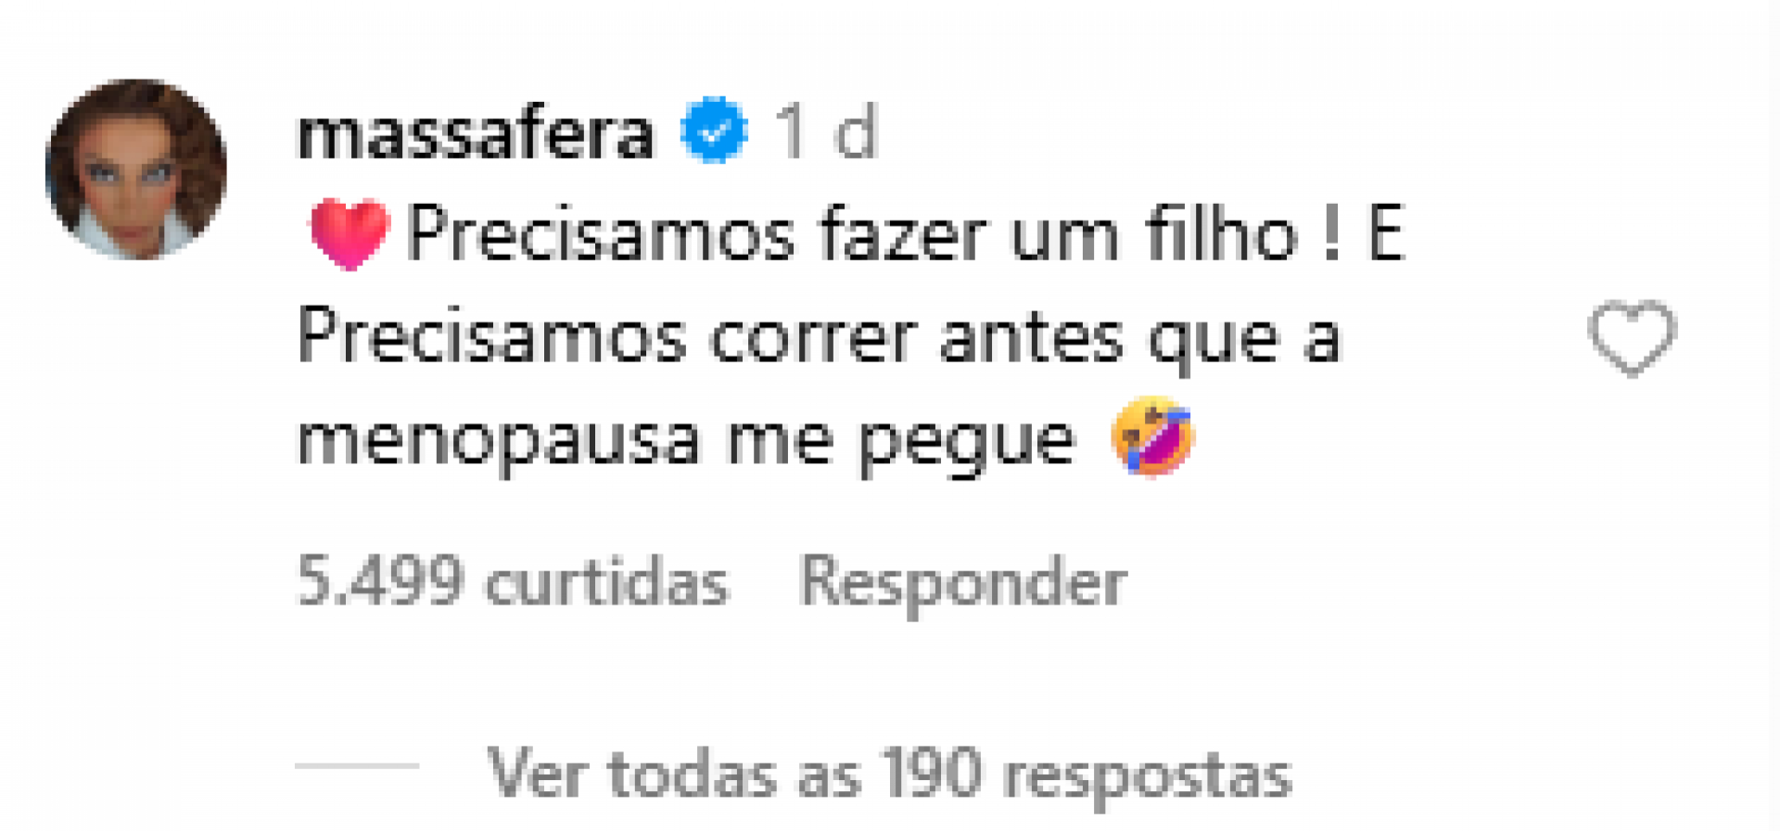1780x831 pixels.
Task: Click the red heart emoji in comment
Action: (349, 233)
